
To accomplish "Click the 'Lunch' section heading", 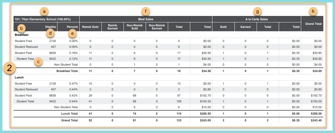I will point(19,77).
